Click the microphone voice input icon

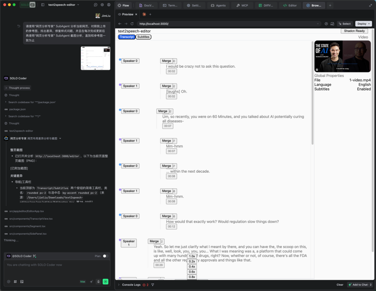click(99, 282)
